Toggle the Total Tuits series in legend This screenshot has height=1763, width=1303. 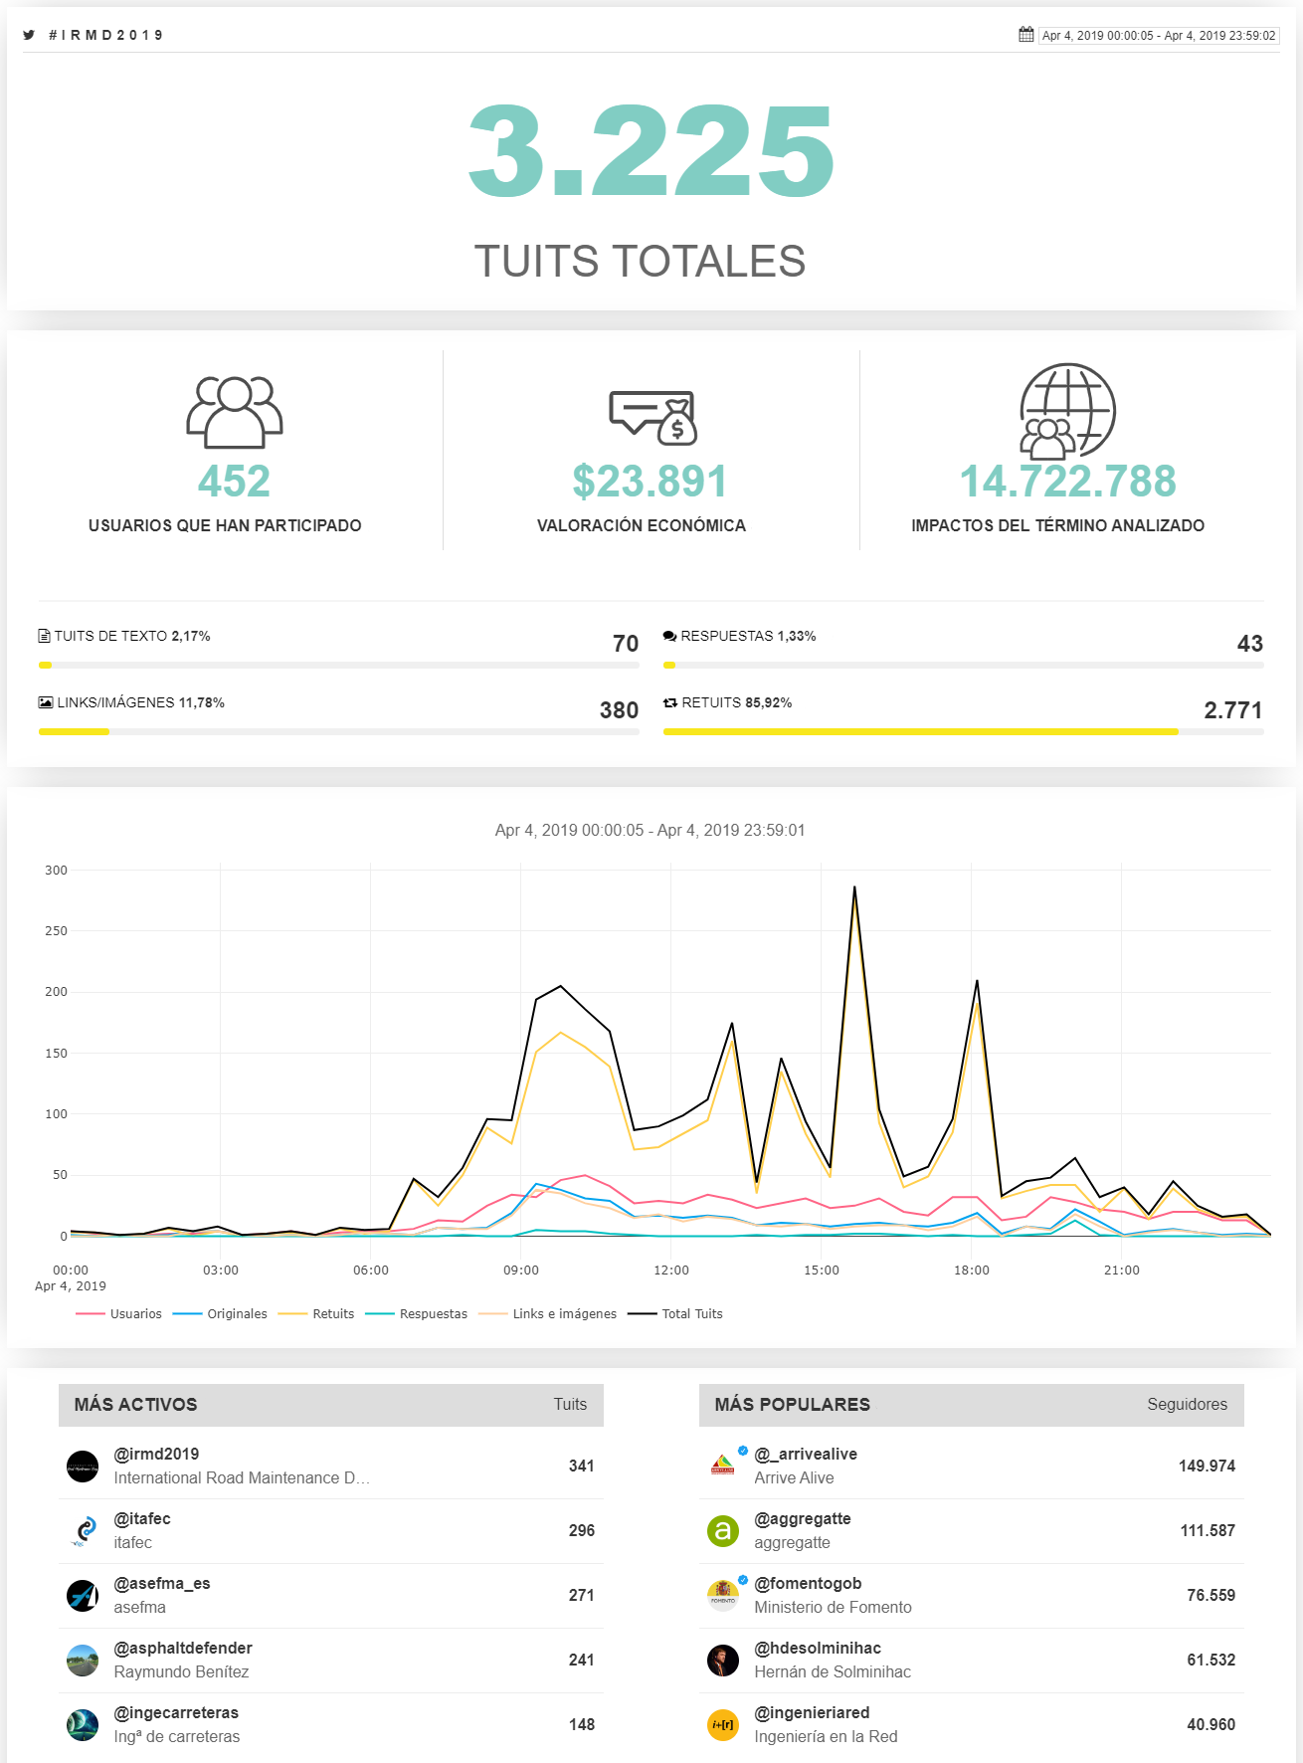tap(675, 1314)
